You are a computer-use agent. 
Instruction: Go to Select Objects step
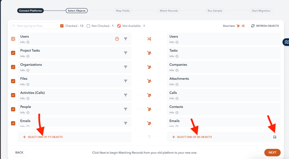[77, 10]
